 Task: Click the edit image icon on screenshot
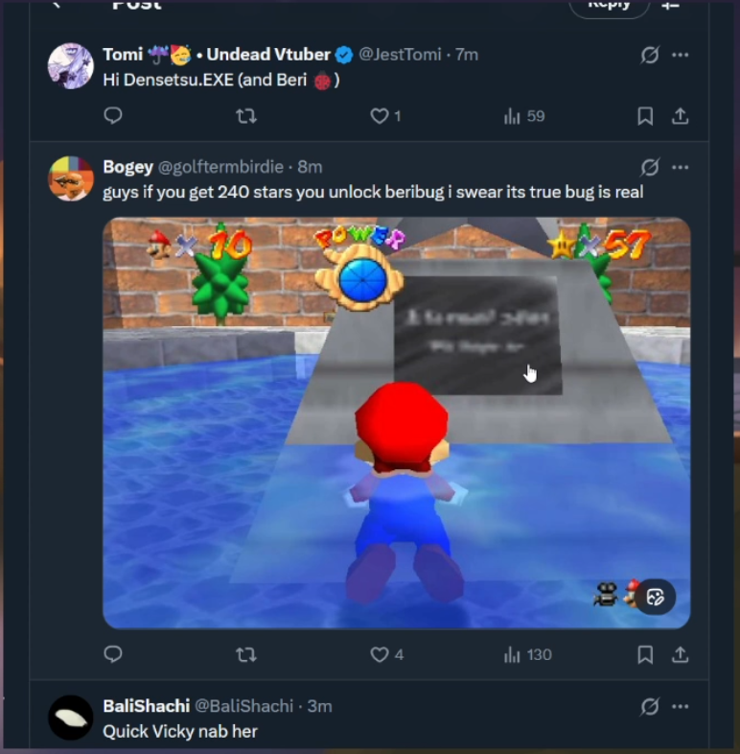655,598
